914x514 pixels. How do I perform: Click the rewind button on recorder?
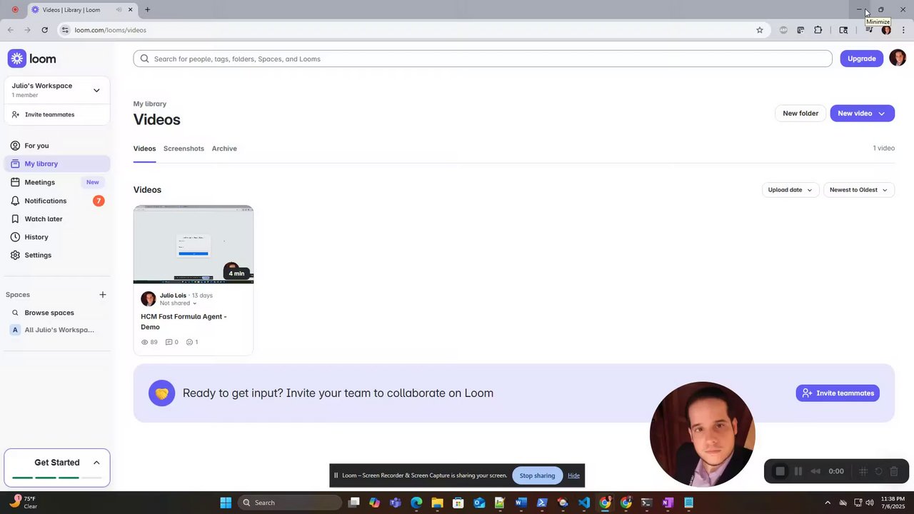point(815,471)
